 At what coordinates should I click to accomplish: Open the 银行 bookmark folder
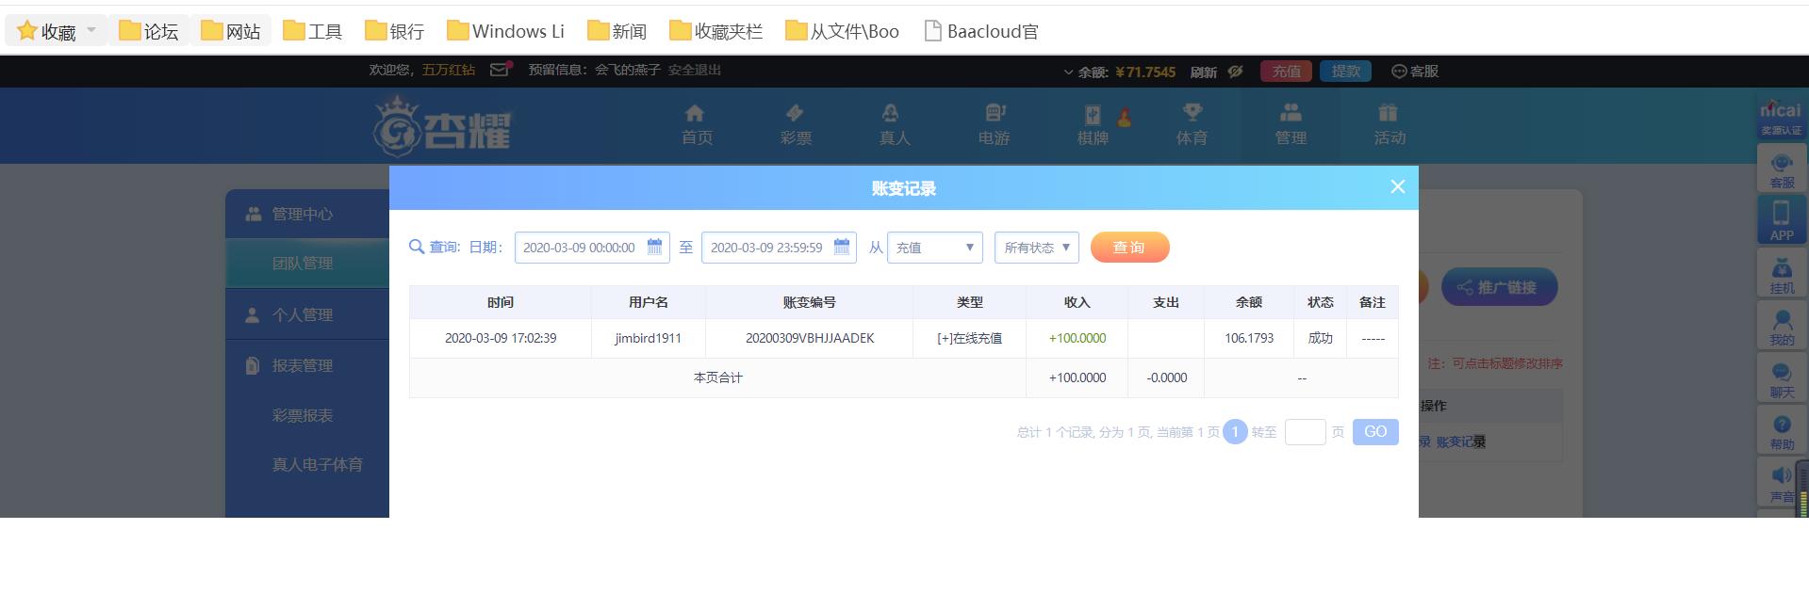pos(395,31)
